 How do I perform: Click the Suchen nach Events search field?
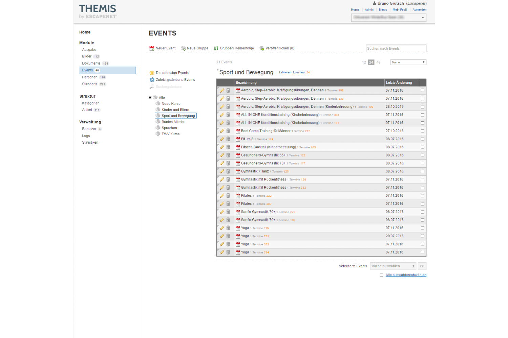point(396,48)
